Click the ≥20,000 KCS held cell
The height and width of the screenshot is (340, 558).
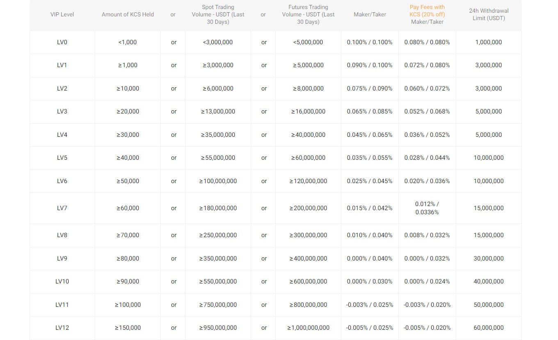click(x=128, y=111)
